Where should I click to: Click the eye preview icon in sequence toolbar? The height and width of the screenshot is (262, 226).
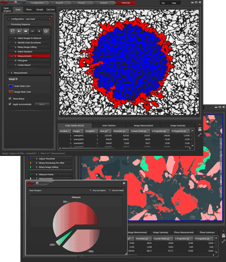point(46,31)
